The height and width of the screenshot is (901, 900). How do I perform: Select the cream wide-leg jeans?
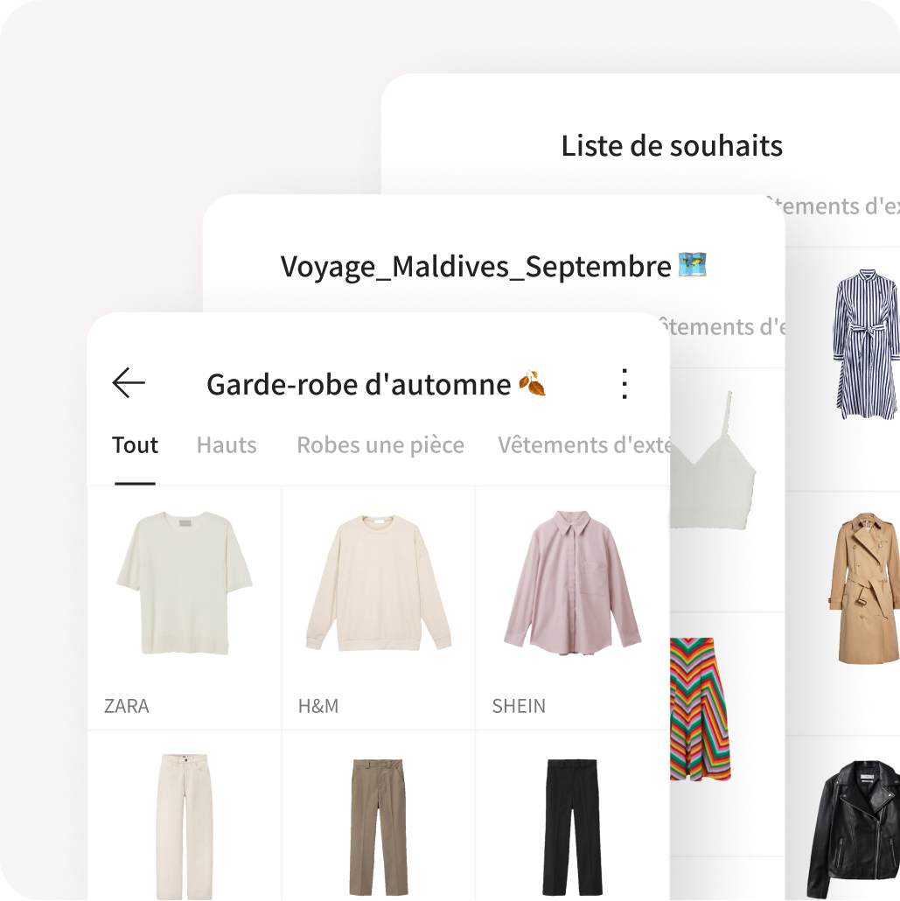click(185, 816)
